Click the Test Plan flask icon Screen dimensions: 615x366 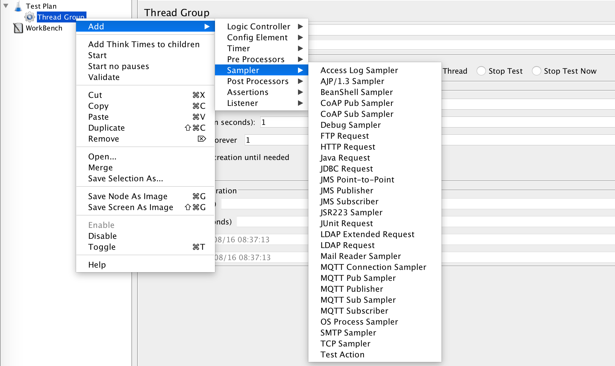tap(18, 6)
